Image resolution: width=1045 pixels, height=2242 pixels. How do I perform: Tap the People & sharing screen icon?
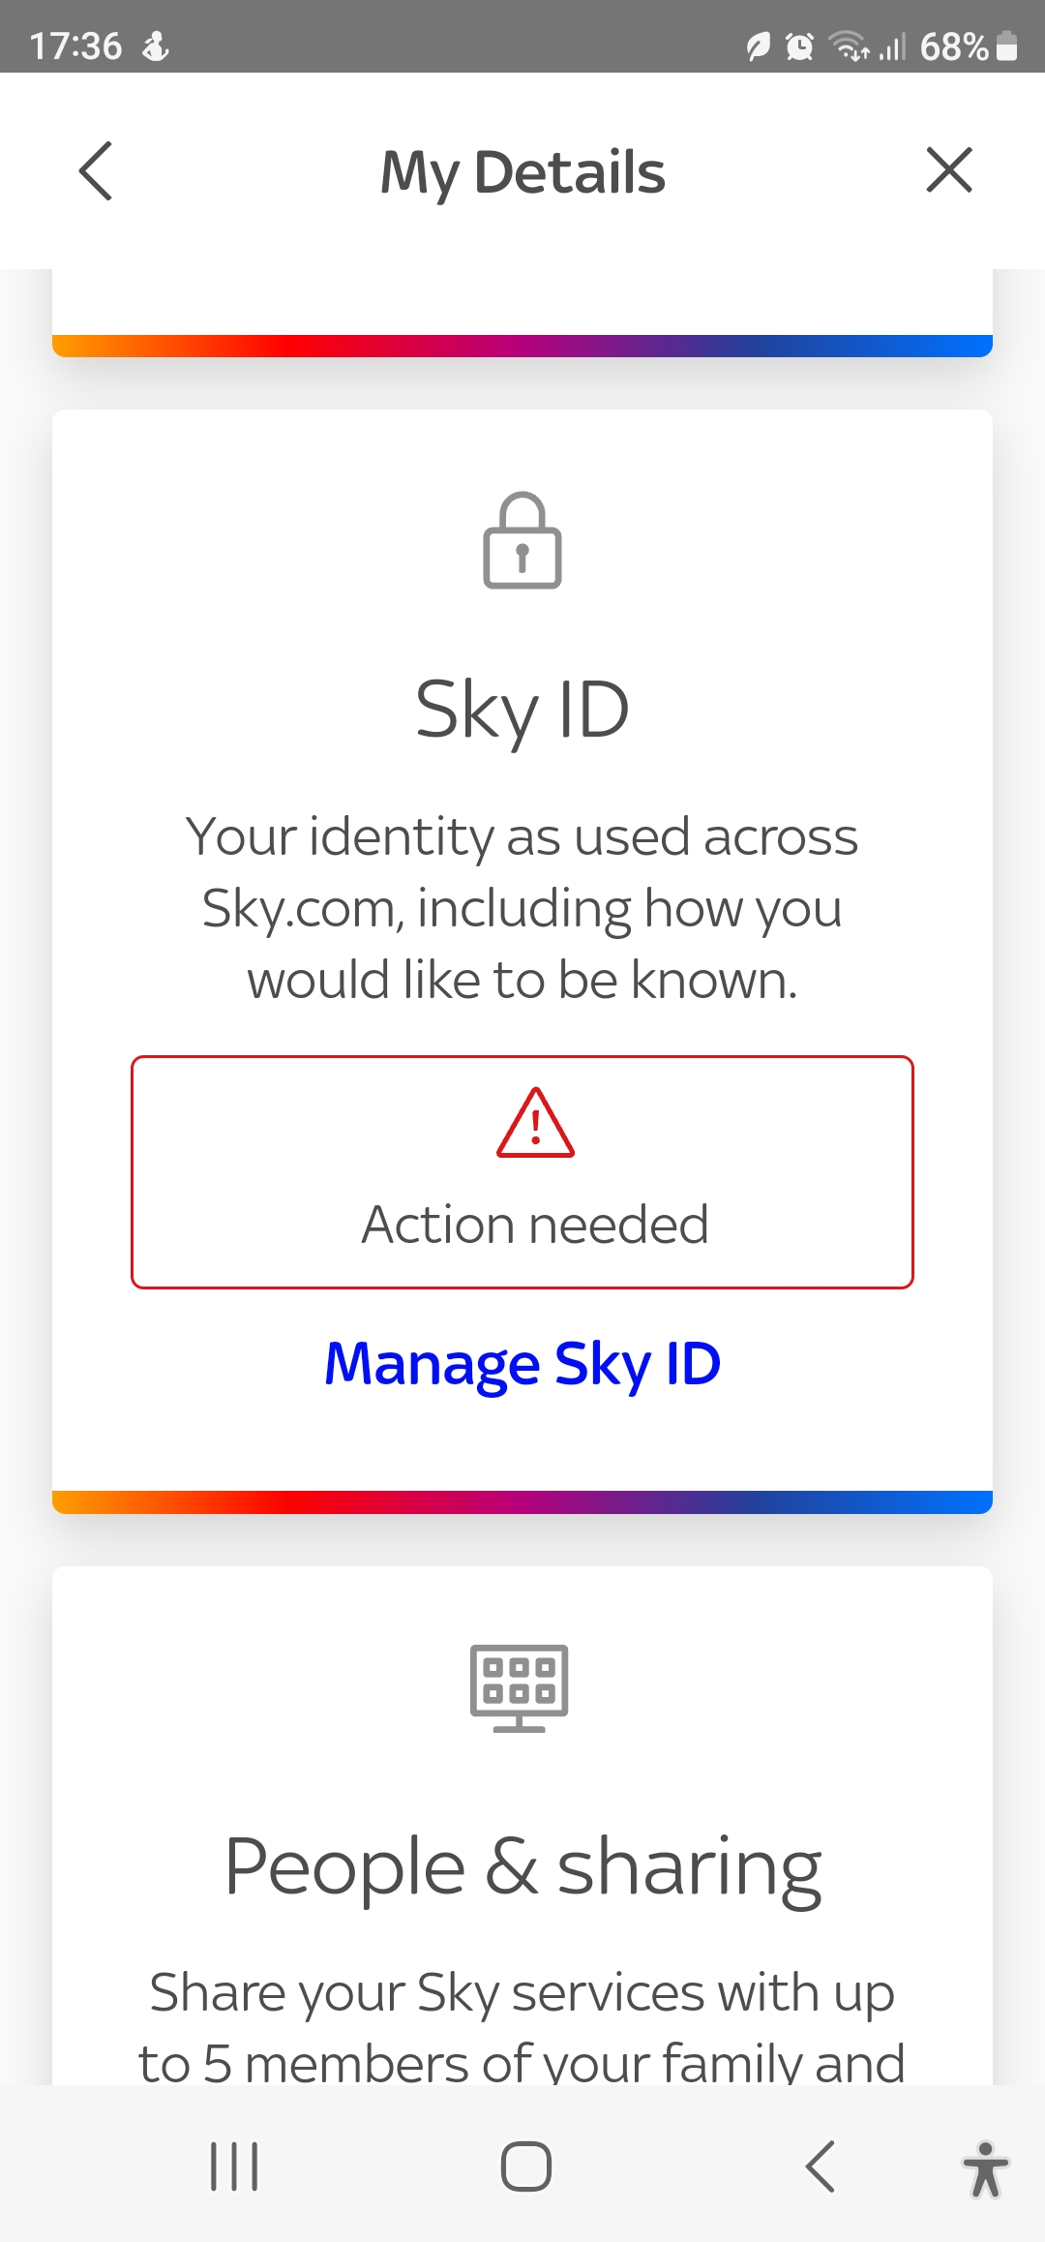[520, 1689]
